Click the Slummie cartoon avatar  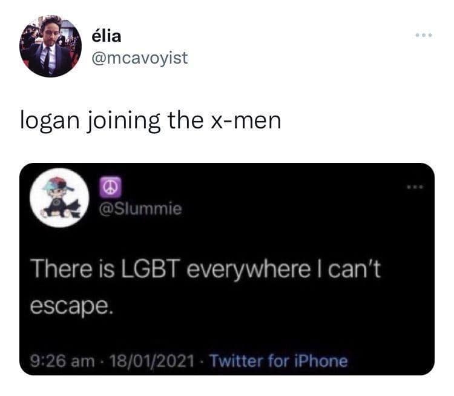(x=59, y=198)
